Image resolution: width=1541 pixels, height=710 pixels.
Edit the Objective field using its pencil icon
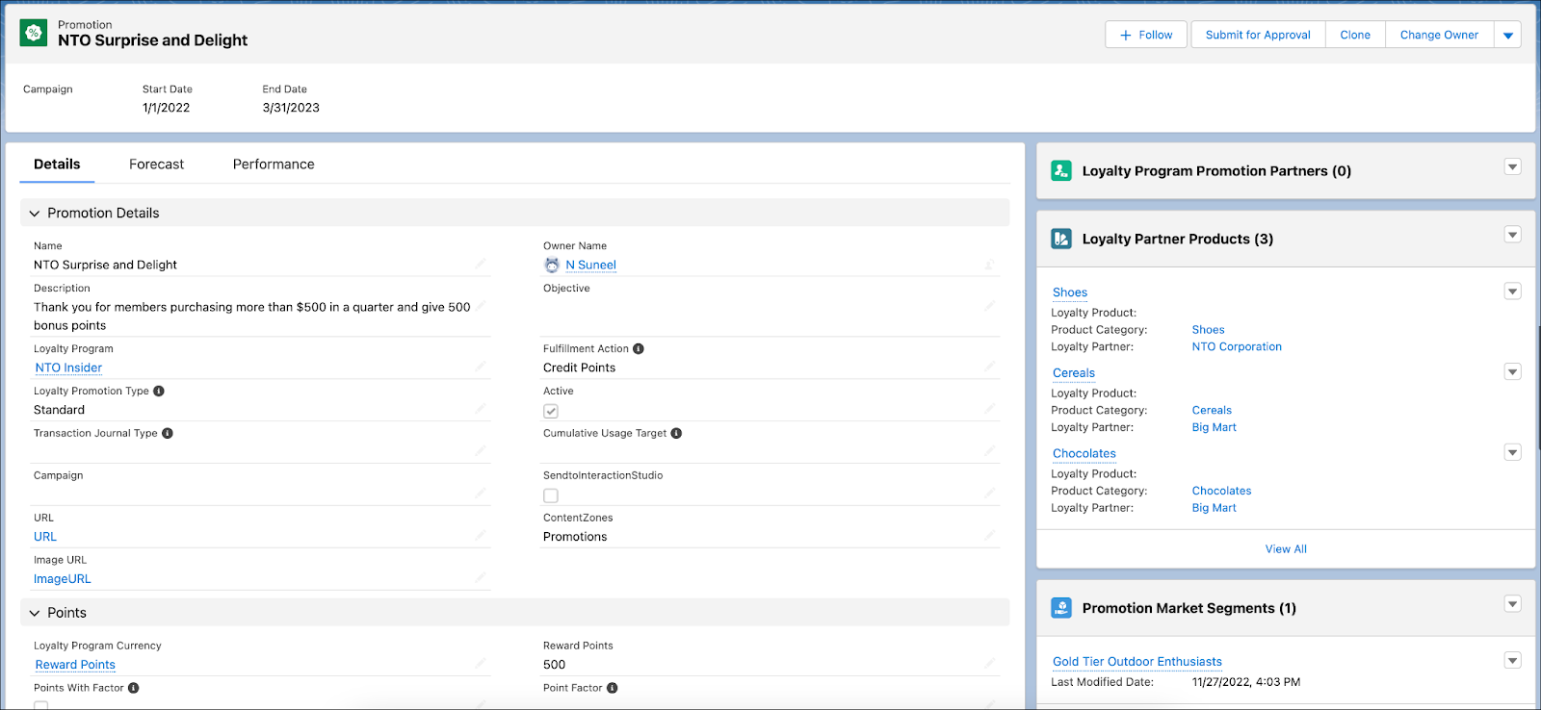point(989,306)
